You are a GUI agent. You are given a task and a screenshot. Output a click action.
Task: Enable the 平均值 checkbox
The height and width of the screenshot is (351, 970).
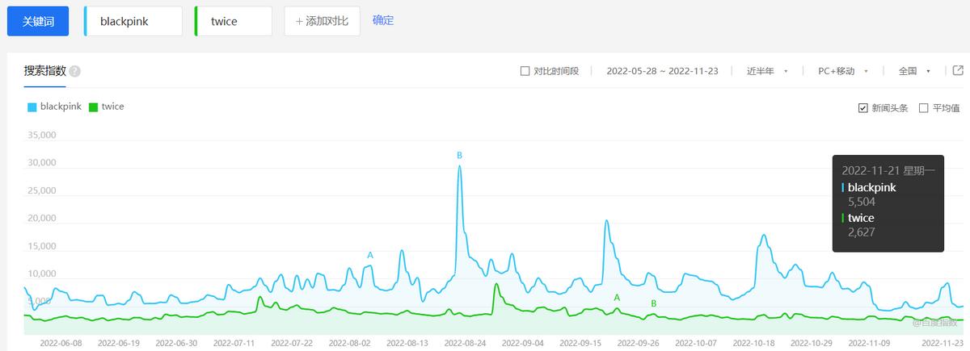tap(924, 107)
